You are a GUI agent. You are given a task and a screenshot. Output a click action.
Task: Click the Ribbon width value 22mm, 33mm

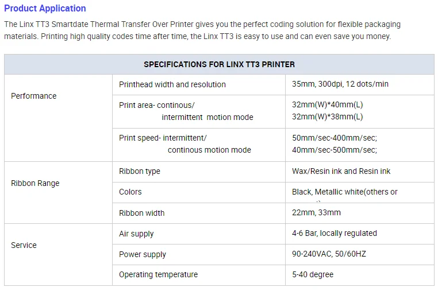(x=316, y=212)
